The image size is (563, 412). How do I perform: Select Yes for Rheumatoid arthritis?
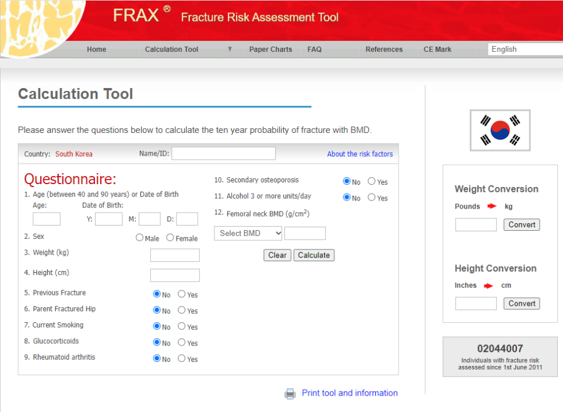pyautogui.click(x=182, y=358)
